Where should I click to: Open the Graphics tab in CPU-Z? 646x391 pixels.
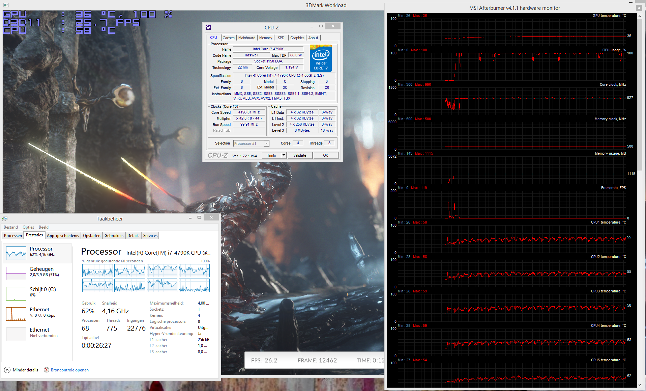pyautogui.click(x=297, y=38)
